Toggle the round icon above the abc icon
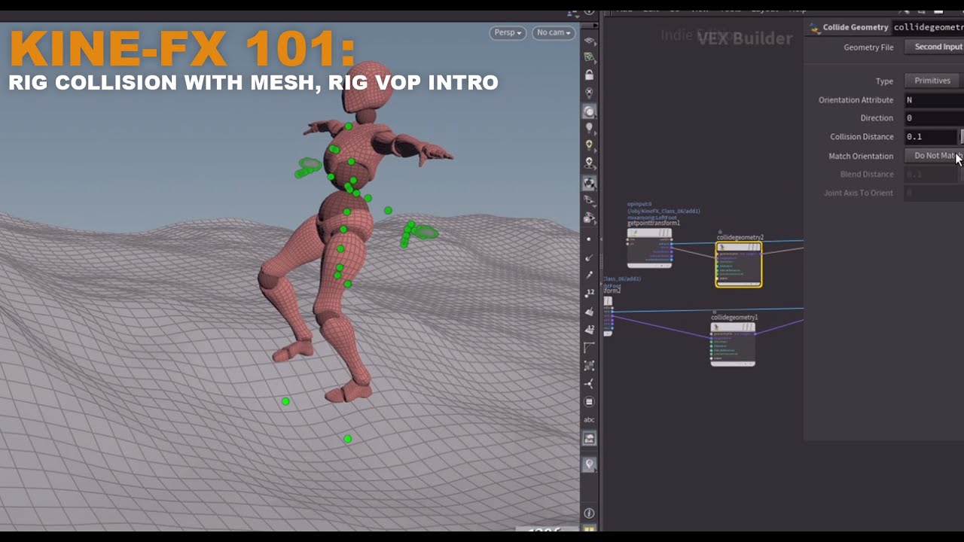Screen dimensions: 964x542 tap(590, 401)
